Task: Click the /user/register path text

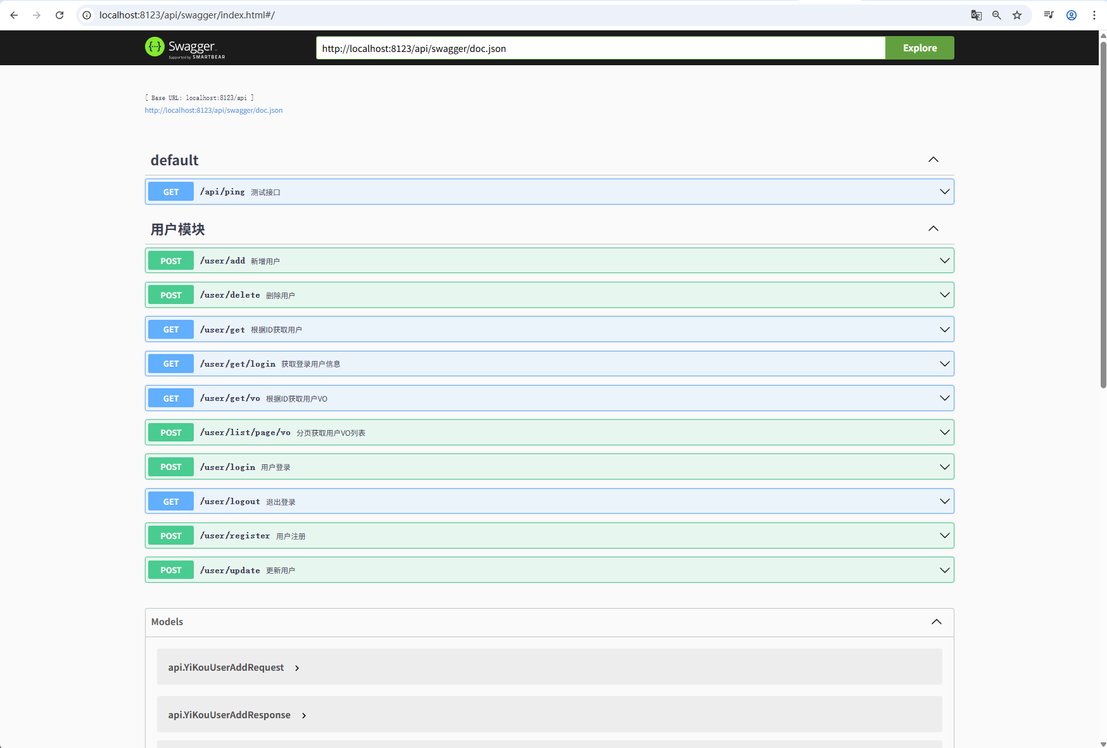Action: coord(235,536)
